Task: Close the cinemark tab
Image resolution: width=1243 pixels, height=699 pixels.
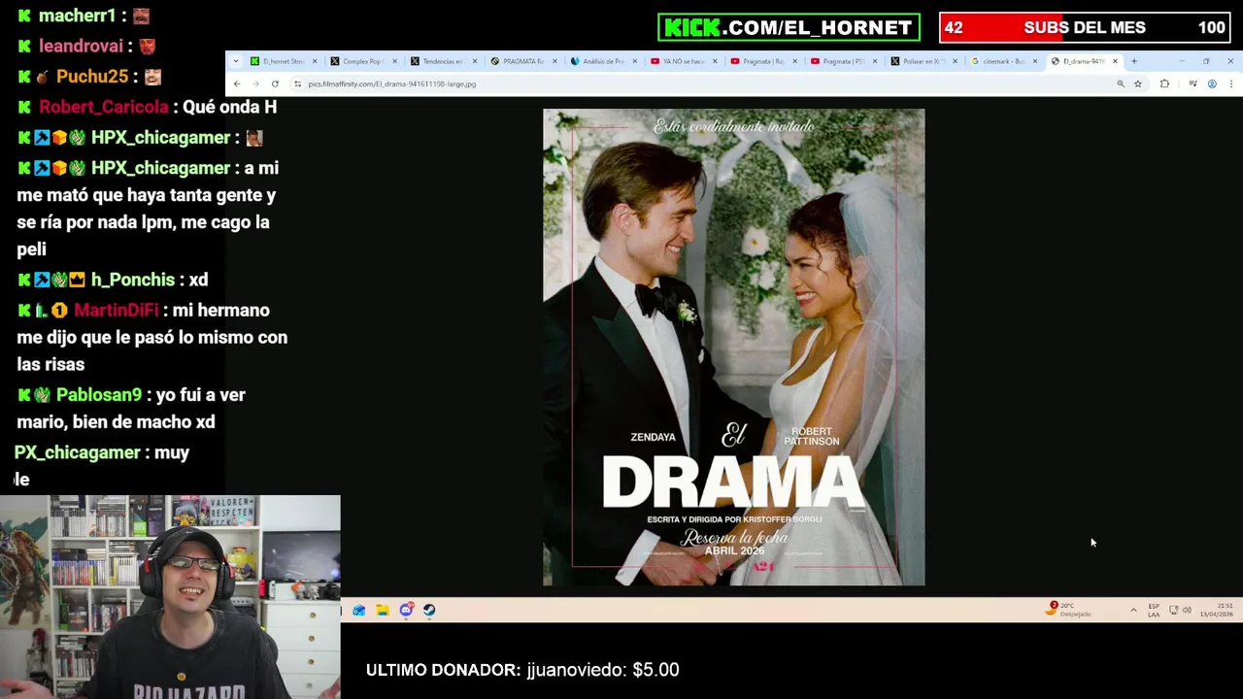Action: [1034, 61]
